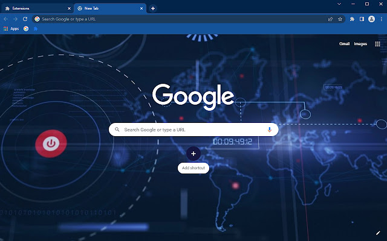387x241 pixels.
Task: Click the Add shortcut label
Action: [193, 168]
